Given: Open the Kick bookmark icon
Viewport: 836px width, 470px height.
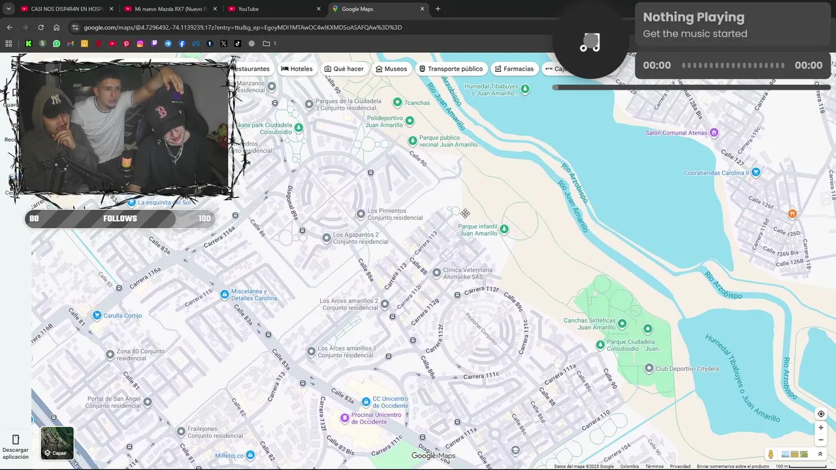Looking at the screenshot, I should tap(29, 44).
